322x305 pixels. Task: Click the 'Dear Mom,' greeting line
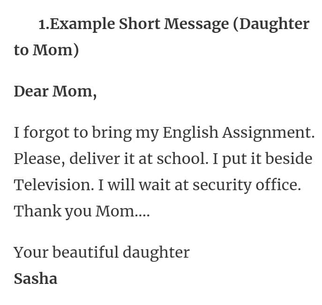[55, 91]
